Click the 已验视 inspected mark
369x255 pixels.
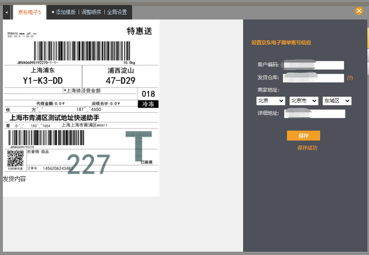[x=147, y=162]
